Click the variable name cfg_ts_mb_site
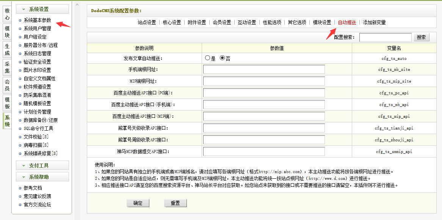Image resolution: width=442 pixels, height=220 pixels. point(394,69)
